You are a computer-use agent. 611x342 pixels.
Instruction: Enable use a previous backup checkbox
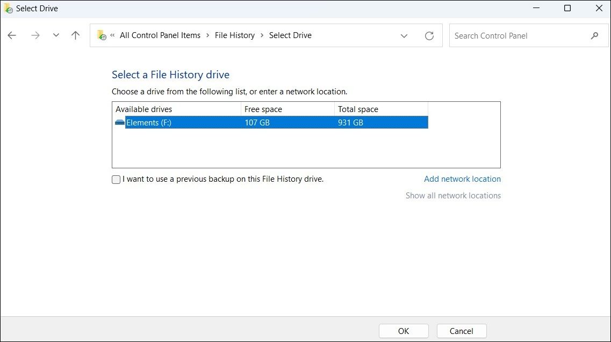[x=116, y=179]
